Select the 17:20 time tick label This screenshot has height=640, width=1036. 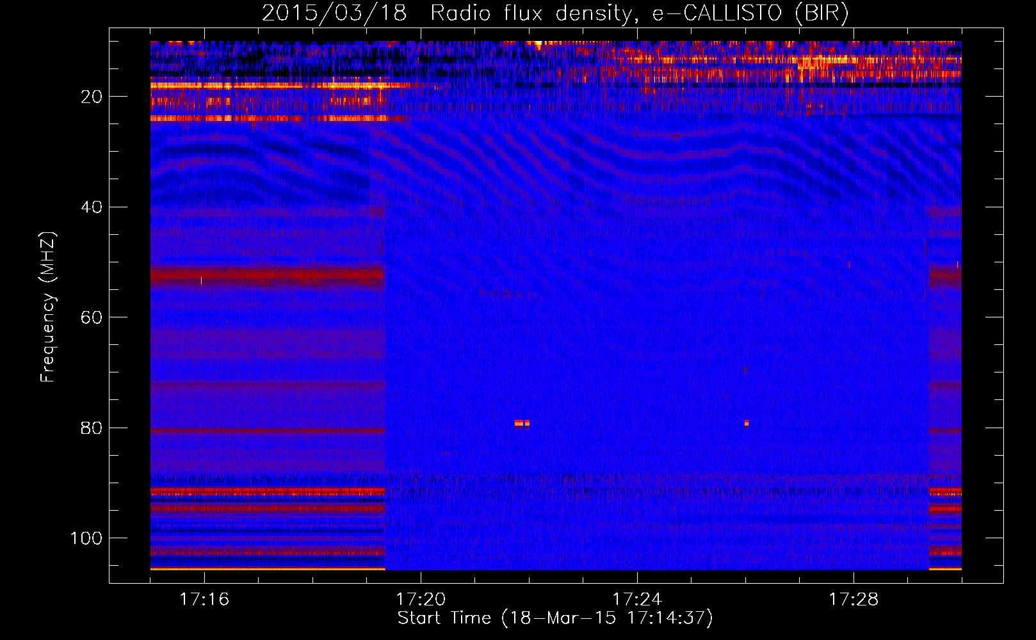(421, 599)
